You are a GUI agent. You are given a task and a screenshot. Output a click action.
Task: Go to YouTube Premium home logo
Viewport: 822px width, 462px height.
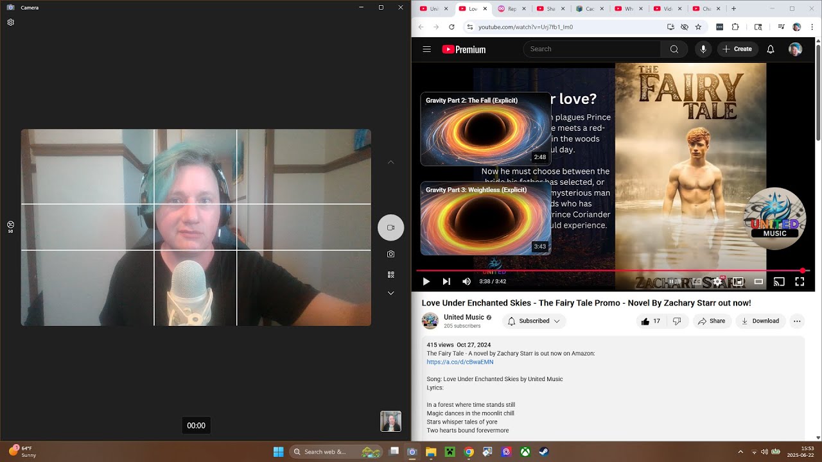click(x=464, y=49)
